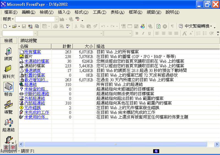Click the Open file folder icon
This screenshot has width=220, height=155.
click(14, 26)
